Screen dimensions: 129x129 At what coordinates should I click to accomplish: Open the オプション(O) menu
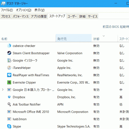pyautogui.click(x=24, y=10)
